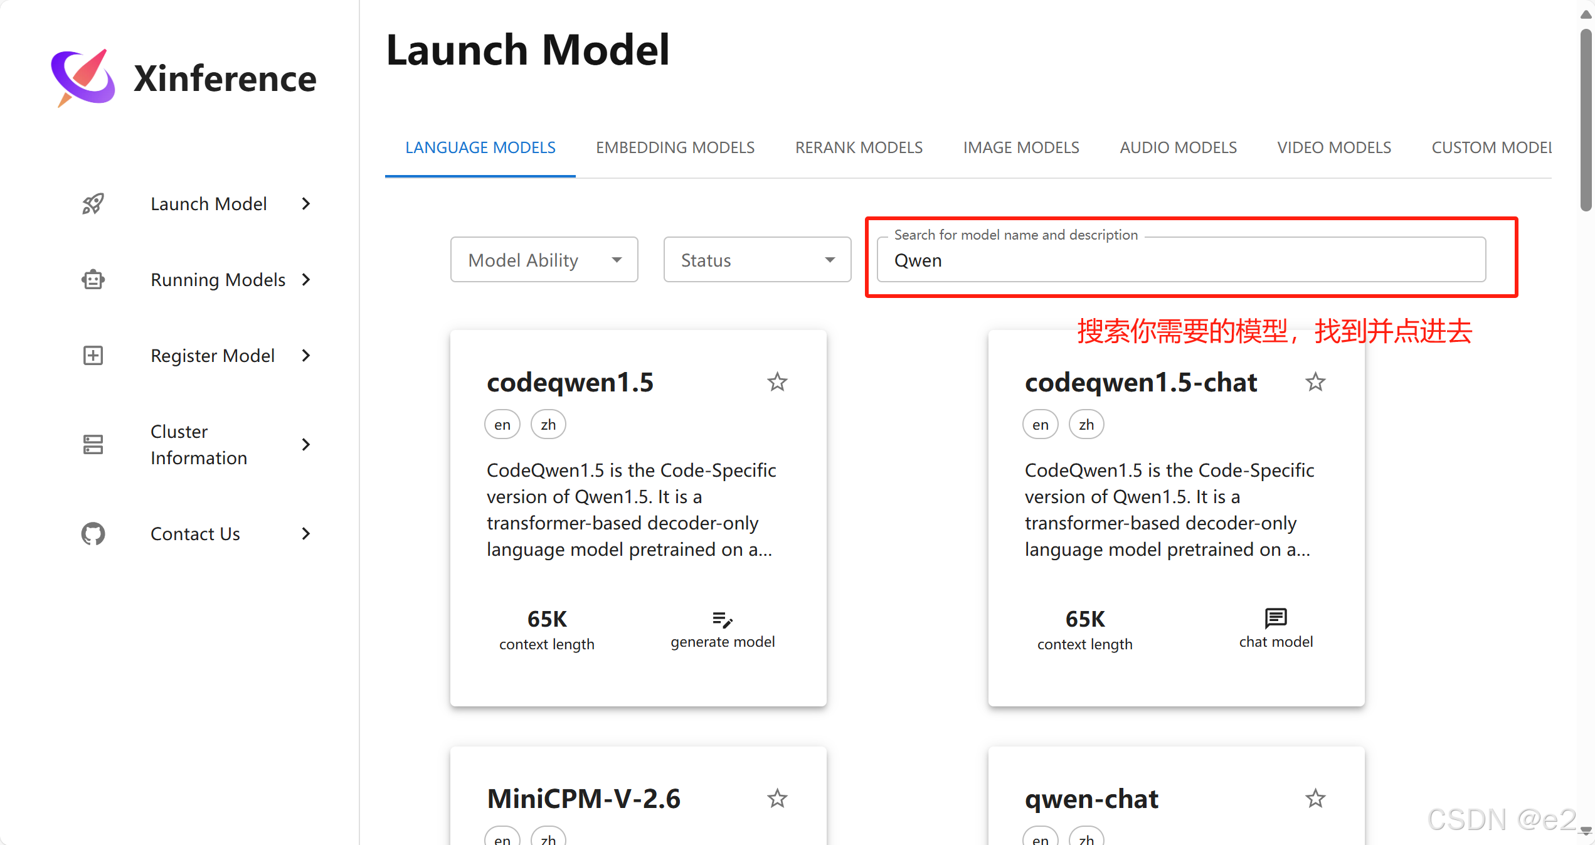This screenshot has height=845, width=1595.
Task: Click the model search field containing Qwen
Action: (x=1180, y=260)
